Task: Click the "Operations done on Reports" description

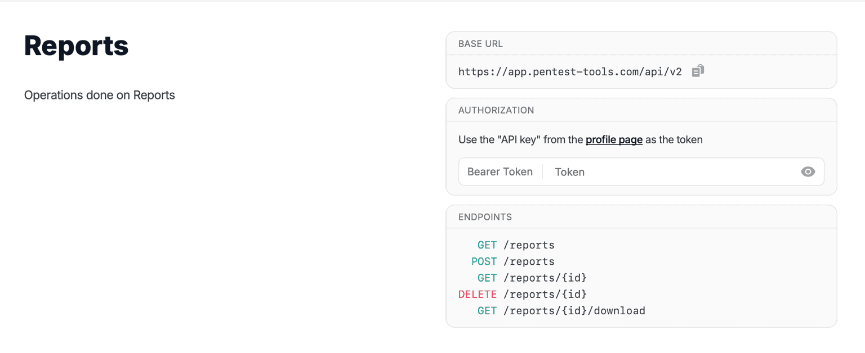Action: [x=100, y=95]
